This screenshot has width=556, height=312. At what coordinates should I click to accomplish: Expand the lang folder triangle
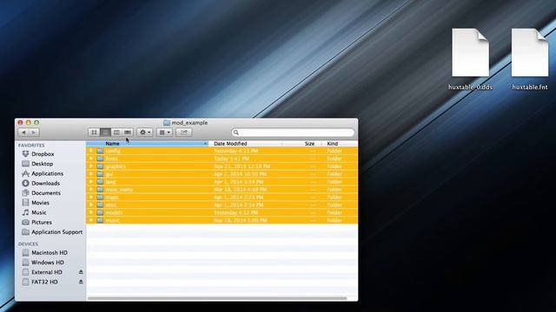tap(91, 182)
